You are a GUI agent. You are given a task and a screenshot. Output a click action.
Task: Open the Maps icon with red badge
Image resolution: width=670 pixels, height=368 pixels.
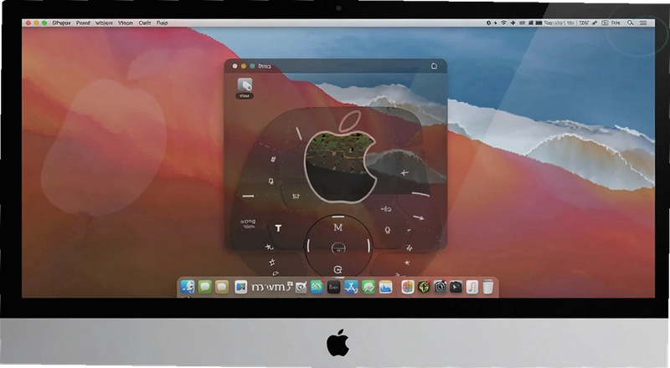317,287
